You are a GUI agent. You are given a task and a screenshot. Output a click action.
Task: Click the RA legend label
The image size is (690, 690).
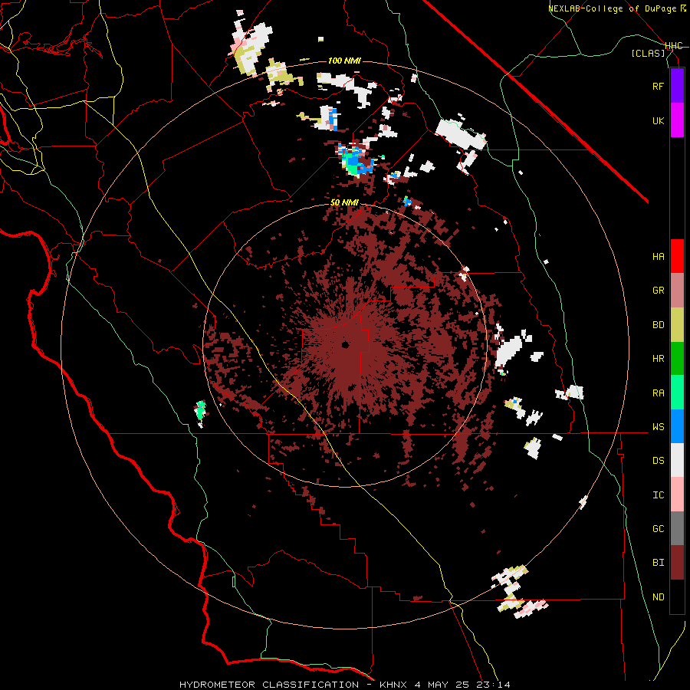click(658, 393)
